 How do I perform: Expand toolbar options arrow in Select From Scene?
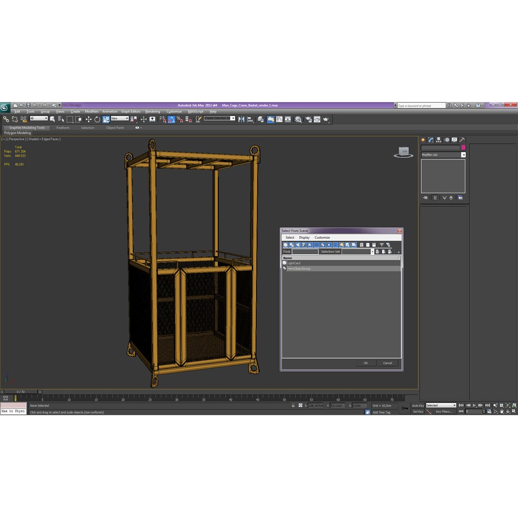(399, 252)
